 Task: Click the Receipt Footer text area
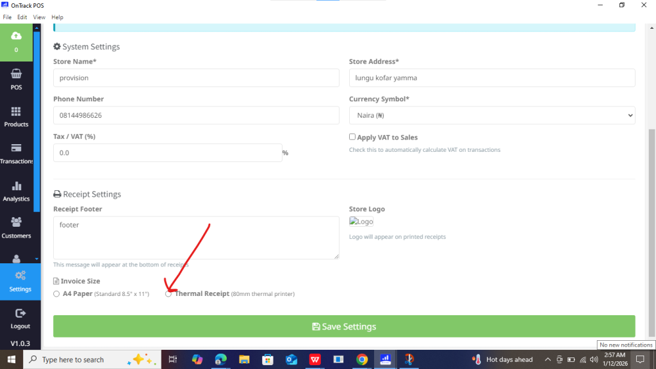196,238
